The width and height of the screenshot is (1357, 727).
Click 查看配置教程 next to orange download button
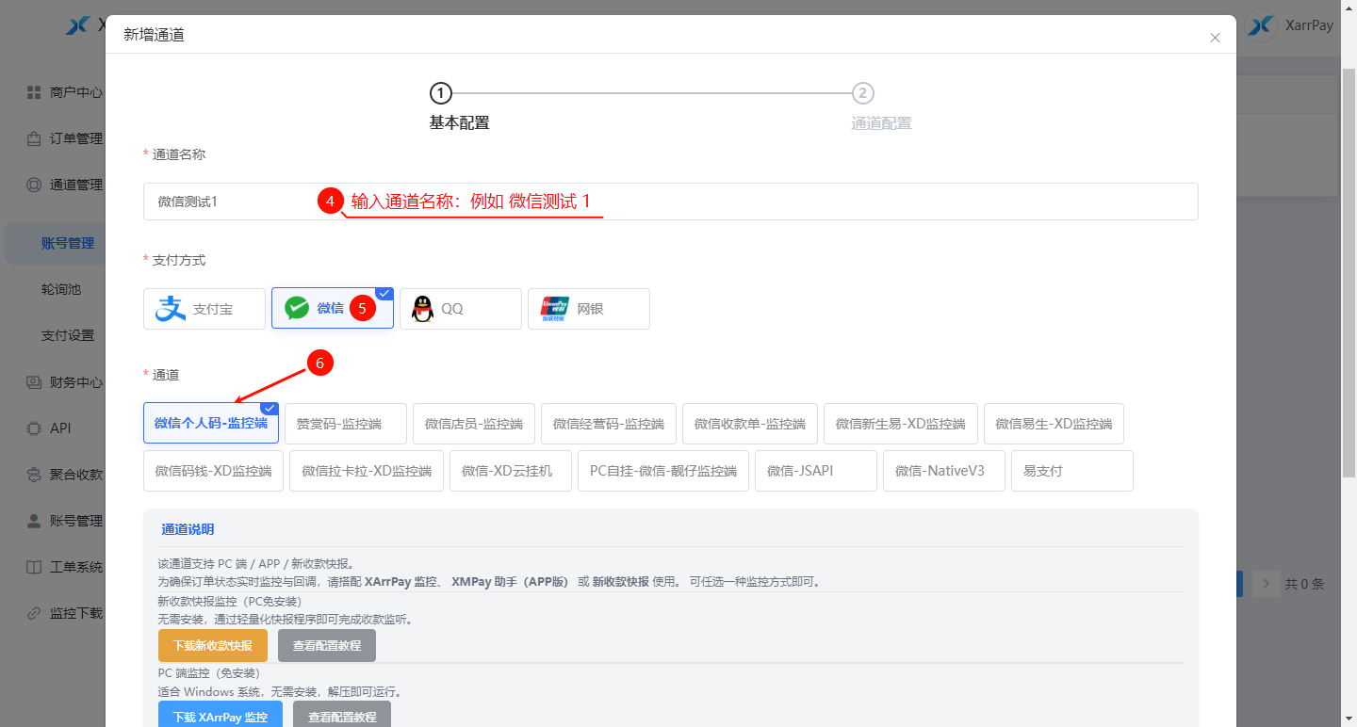(326, 646)
